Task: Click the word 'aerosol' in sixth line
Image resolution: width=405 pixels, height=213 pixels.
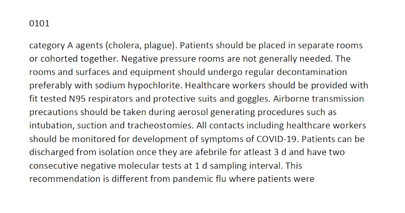Action: pos(193,112)
